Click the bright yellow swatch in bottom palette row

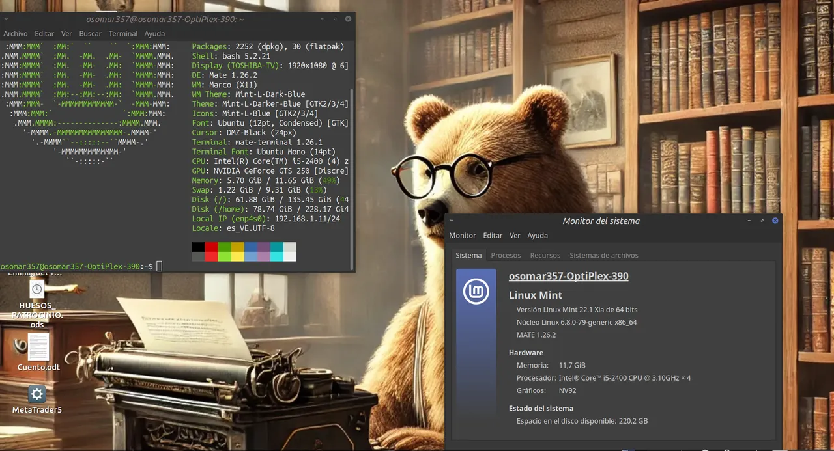tap(238, 256)
